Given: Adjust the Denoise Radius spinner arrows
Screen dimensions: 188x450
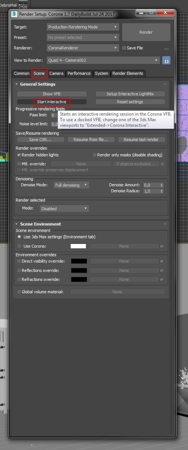Looking at the screenshot, I should coord(162,191).
